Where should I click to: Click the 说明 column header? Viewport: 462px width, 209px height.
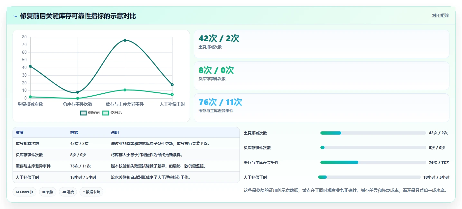115,133
